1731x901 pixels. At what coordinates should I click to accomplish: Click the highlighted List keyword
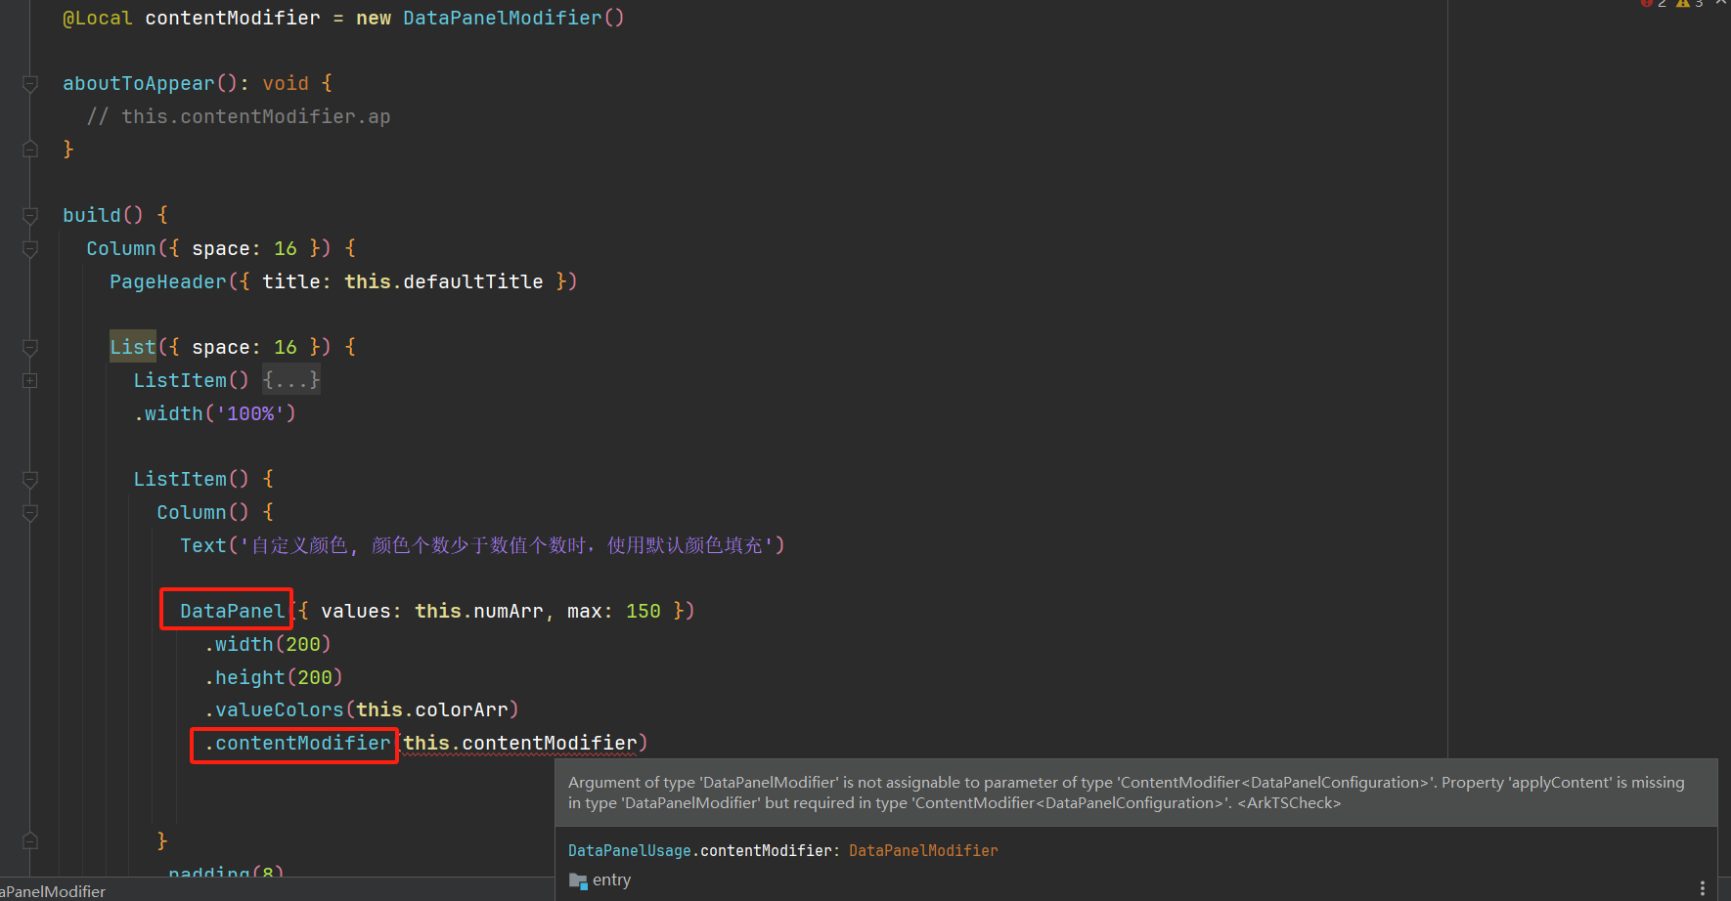click(x=133, y=348)
